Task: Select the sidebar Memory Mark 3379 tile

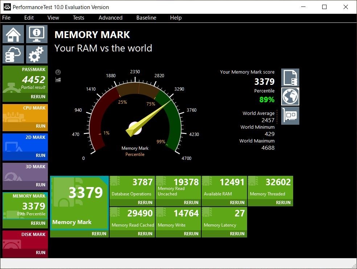Action: [x=25, y=206]
